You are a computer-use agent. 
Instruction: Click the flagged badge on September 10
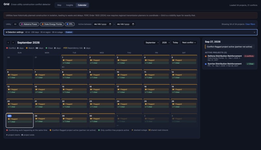(x=129, y=75)
